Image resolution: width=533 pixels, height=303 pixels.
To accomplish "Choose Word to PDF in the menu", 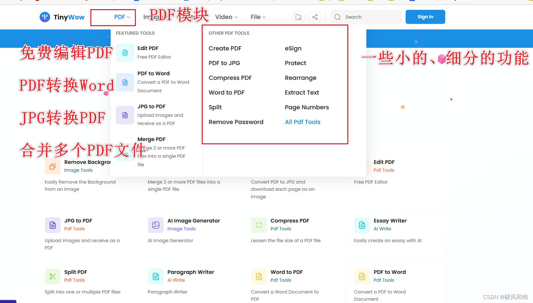I will (x=227, y=93).
